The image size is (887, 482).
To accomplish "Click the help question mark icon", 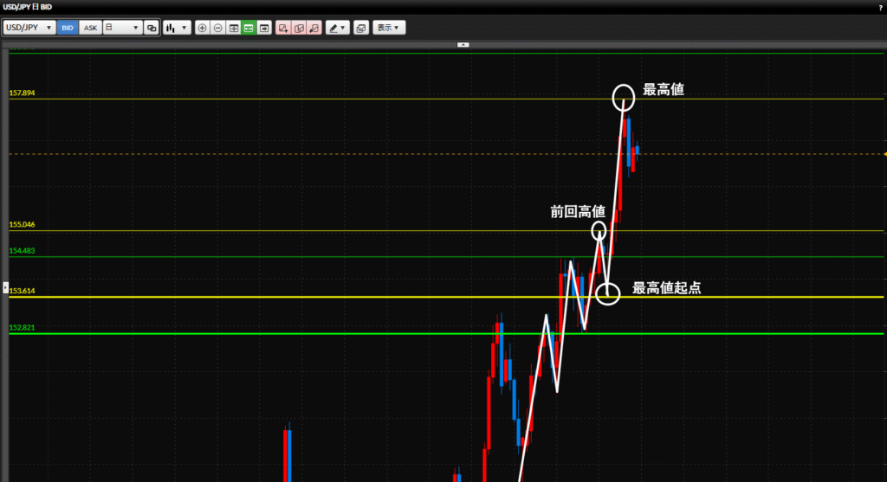I will [880, 7].
